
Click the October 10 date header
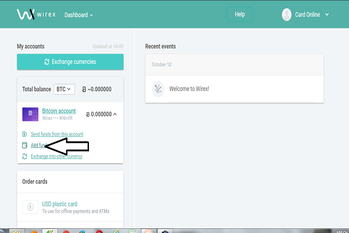(x=162, y=65)
